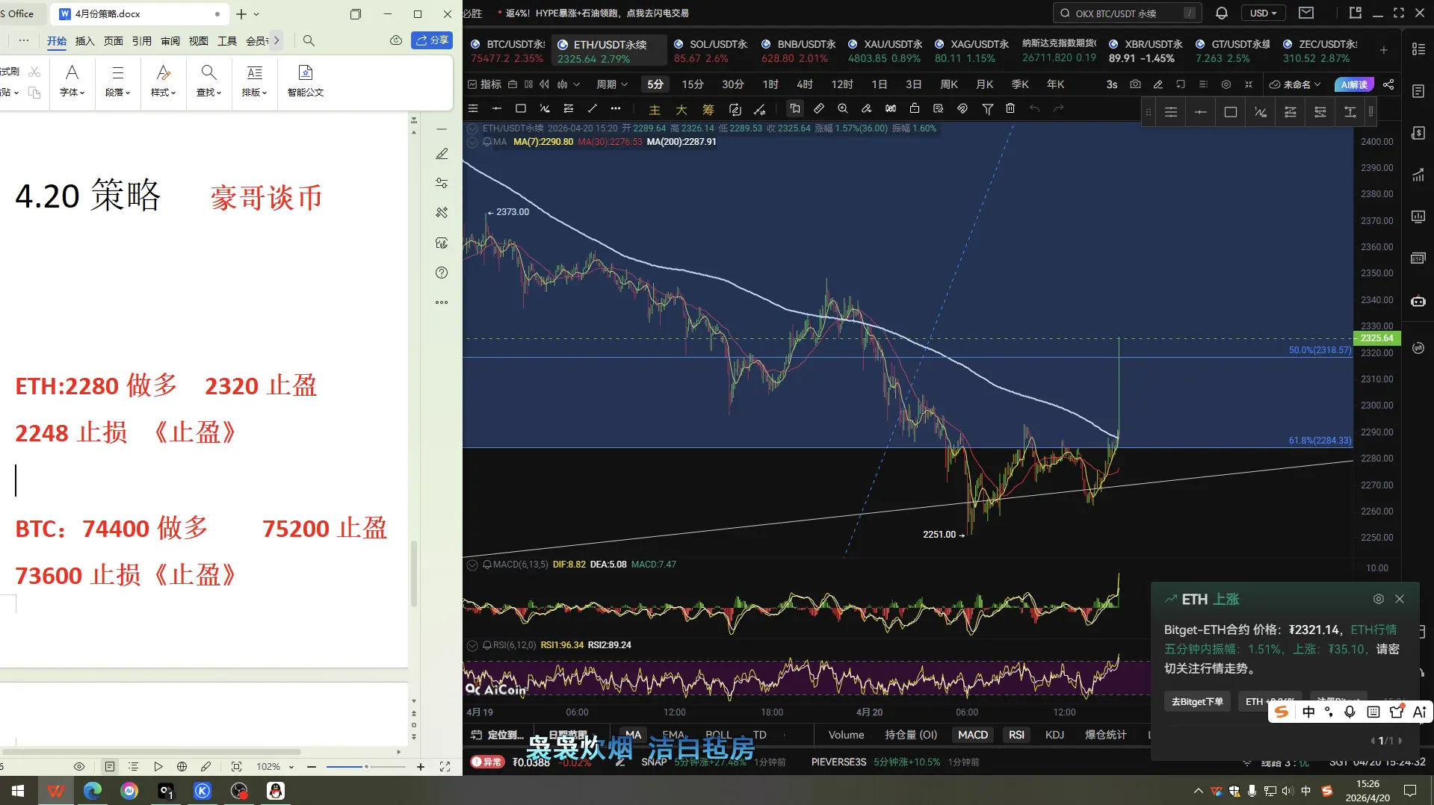Image resolution: width=1434 pixels, height=805 pixels.
Task: Click the new tab plus button in WPS
Action: (241, 14)
